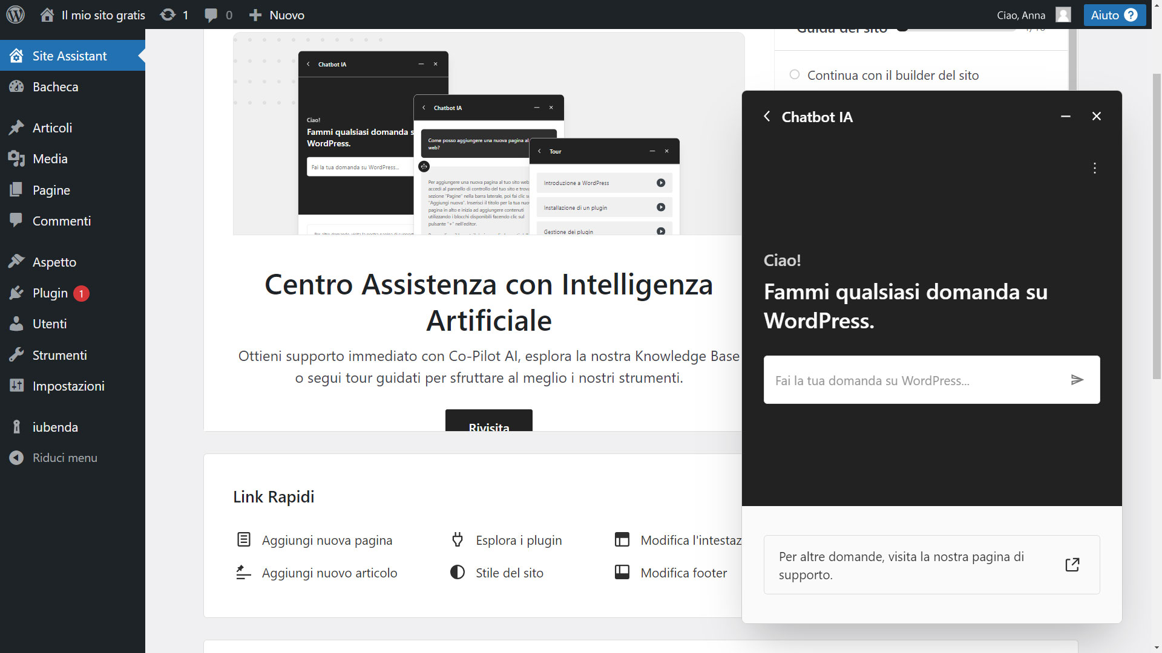Image resolution: width=1162 pixels, height=653 pixels.
Task: Click the Aggiungi nuova pagina document icon
Action: click(x=243, y=539)
